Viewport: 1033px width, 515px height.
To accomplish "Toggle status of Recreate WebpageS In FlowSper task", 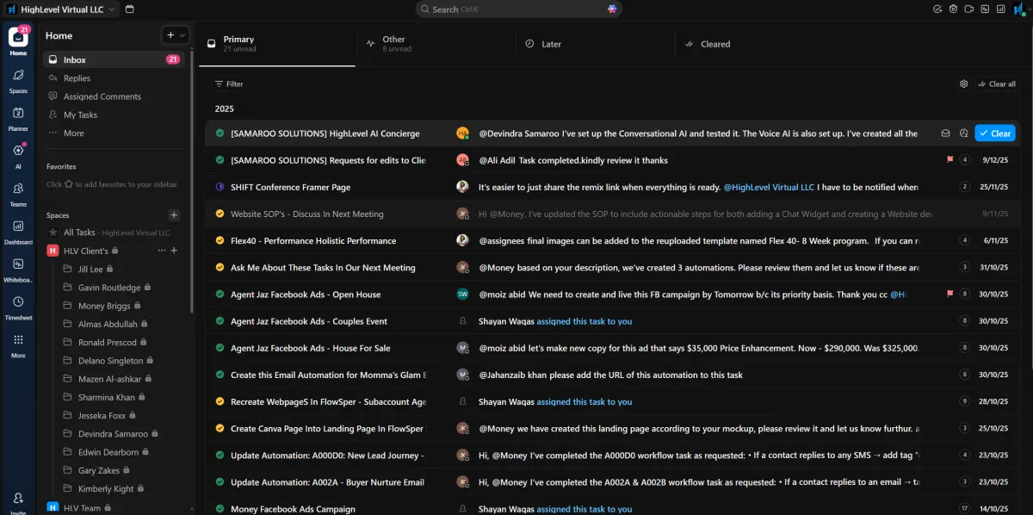I will point(220,401).
